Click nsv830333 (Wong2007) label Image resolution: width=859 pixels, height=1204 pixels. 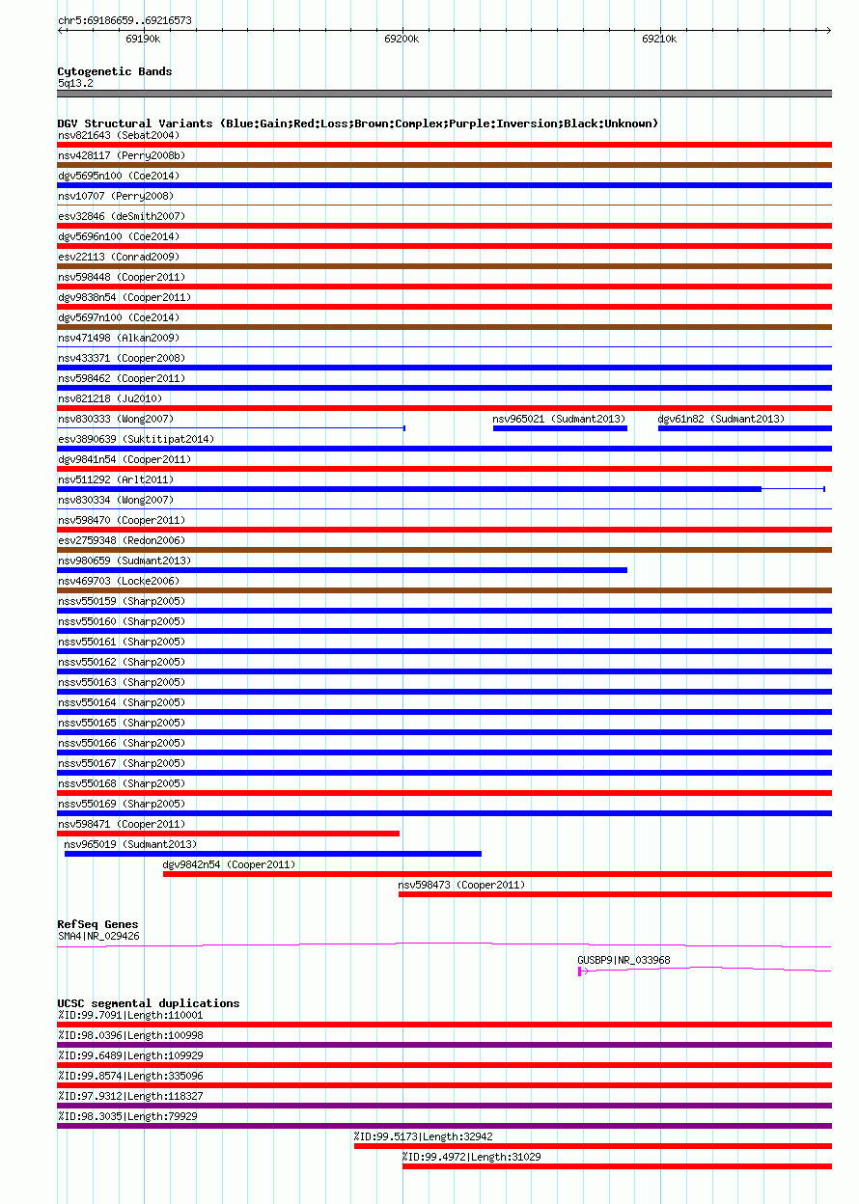115,419
